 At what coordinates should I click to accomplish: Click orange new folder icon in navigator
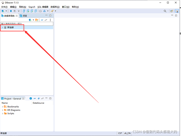pyautogui.click(x=37, y=20)
